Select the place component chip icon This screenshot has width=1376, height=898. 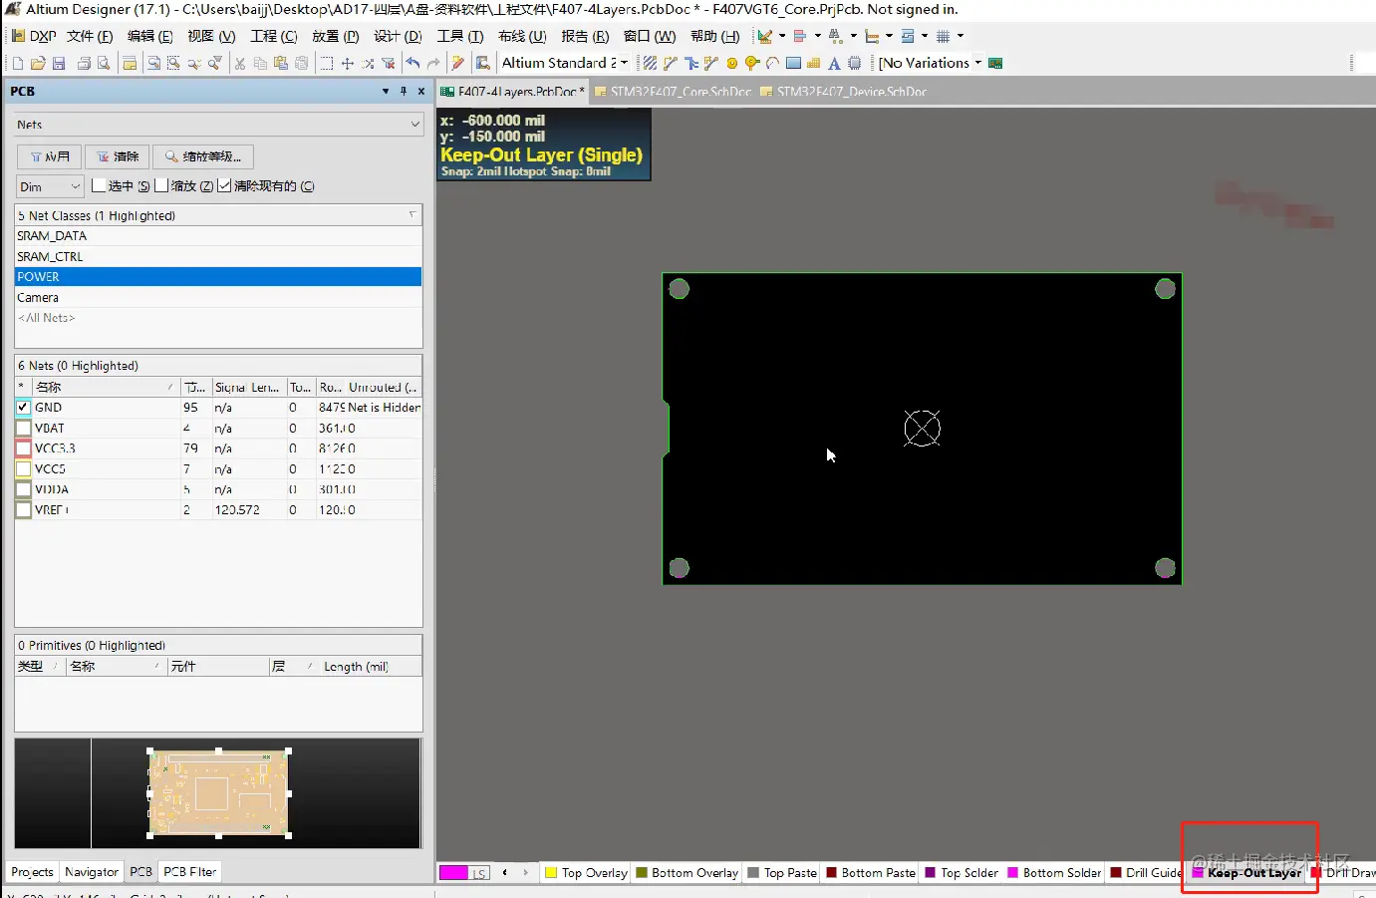[x=854, y=63]
